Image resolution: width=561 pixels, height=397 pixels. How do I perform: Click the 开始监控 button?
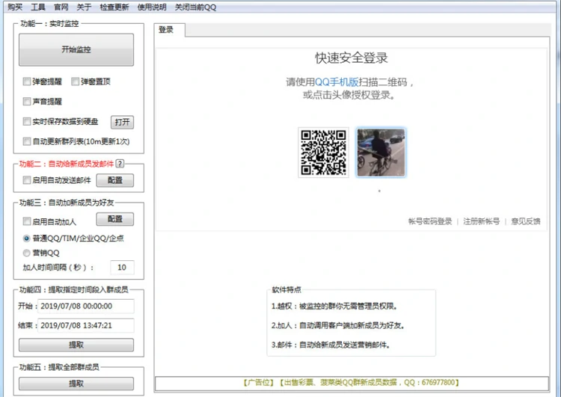click(76, 49)
